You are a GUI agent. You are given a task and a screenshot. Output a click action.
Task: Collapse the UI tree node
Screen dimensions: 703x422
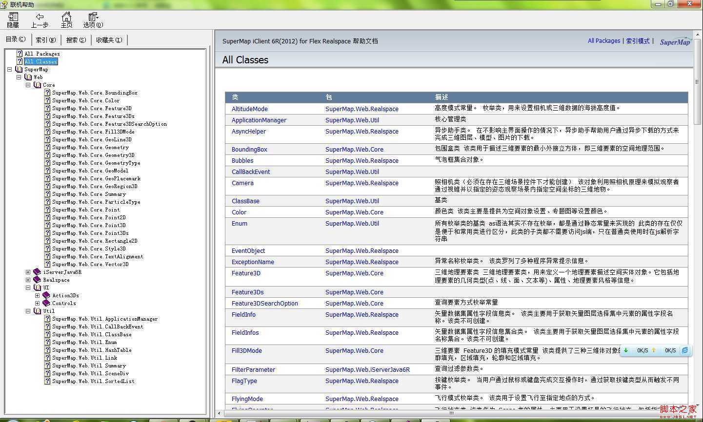(x=28, y=288)
